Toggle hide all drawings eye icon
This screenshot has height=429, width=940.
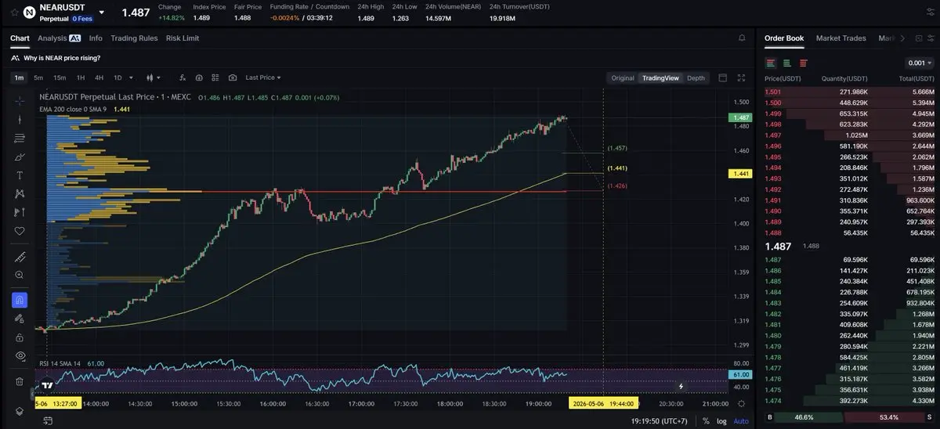point(20,355)
